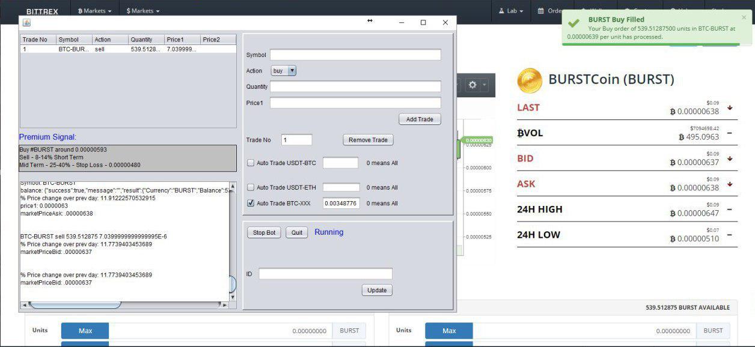This screenshot has width=755, height=347.
Task: Click the 'price1: 0.0000063' log line
Action: 46,206
